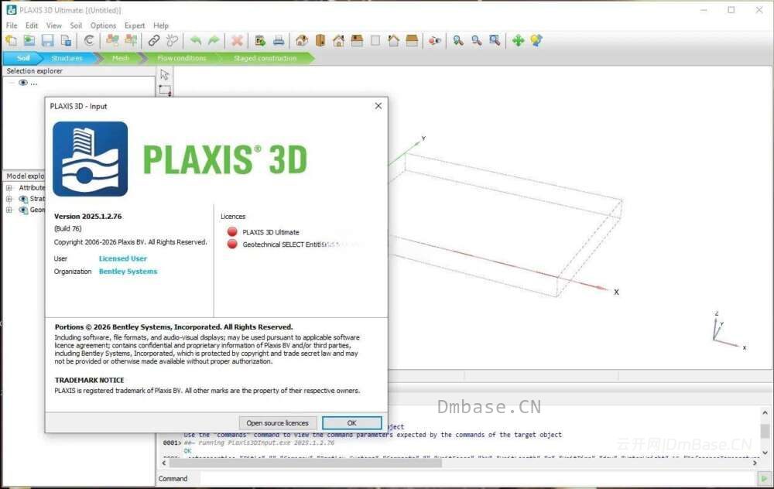Select the rectangle selection tool below the pointer
The width and height of the screenshot is (774, 489).
165,91
